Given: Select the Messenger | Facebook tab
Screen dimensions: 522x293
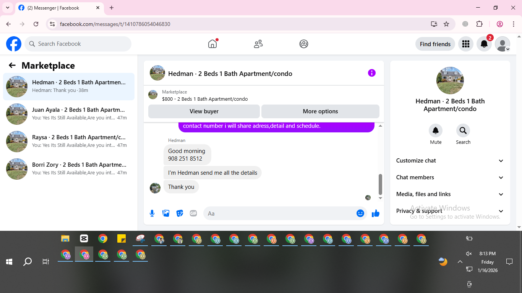Looking at the screenshot, I should [59, 8].
